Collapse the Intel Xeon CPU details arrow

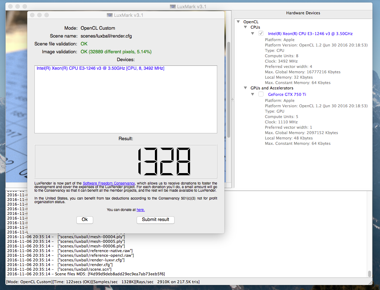pos(253,34)
